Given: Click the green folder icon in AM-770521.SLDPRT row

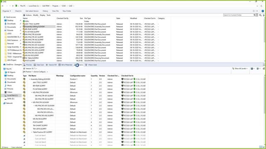Looking at the screenshot, I should point(134,82).
